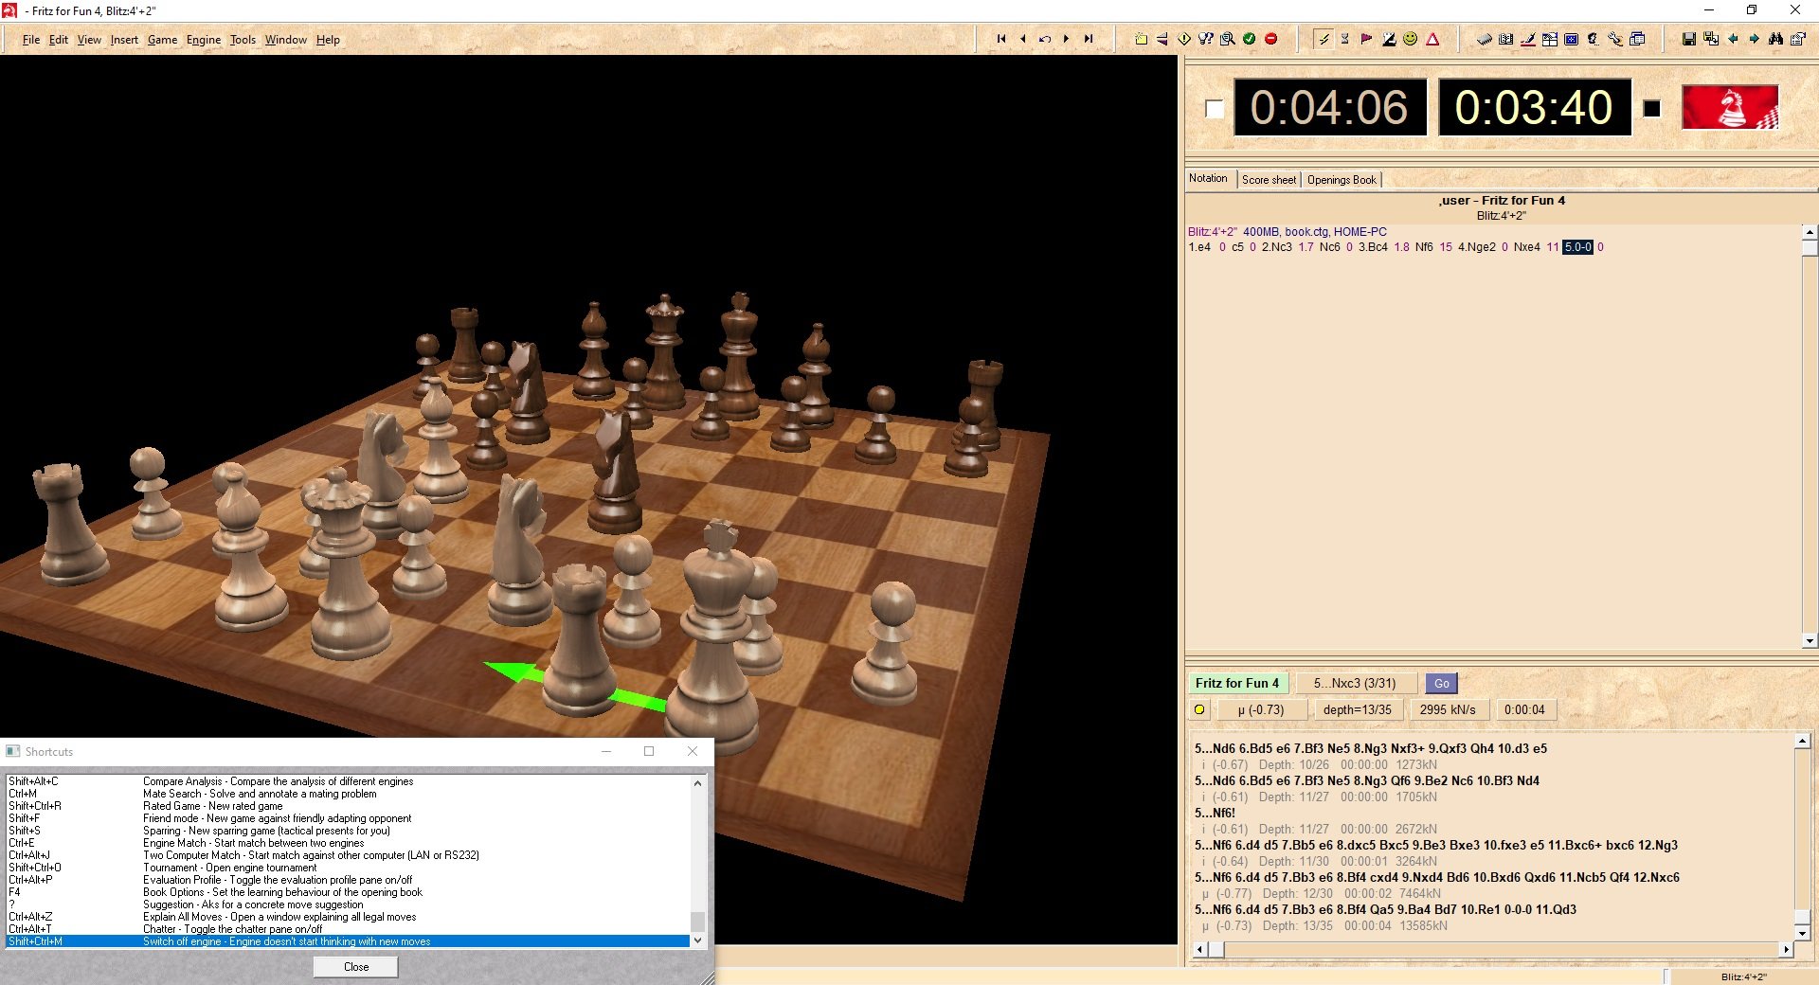The width and height of the screenshot is (1819, 985).
Task: Click the knight head icon in toolbar
Action: (x=1593, y=39)
